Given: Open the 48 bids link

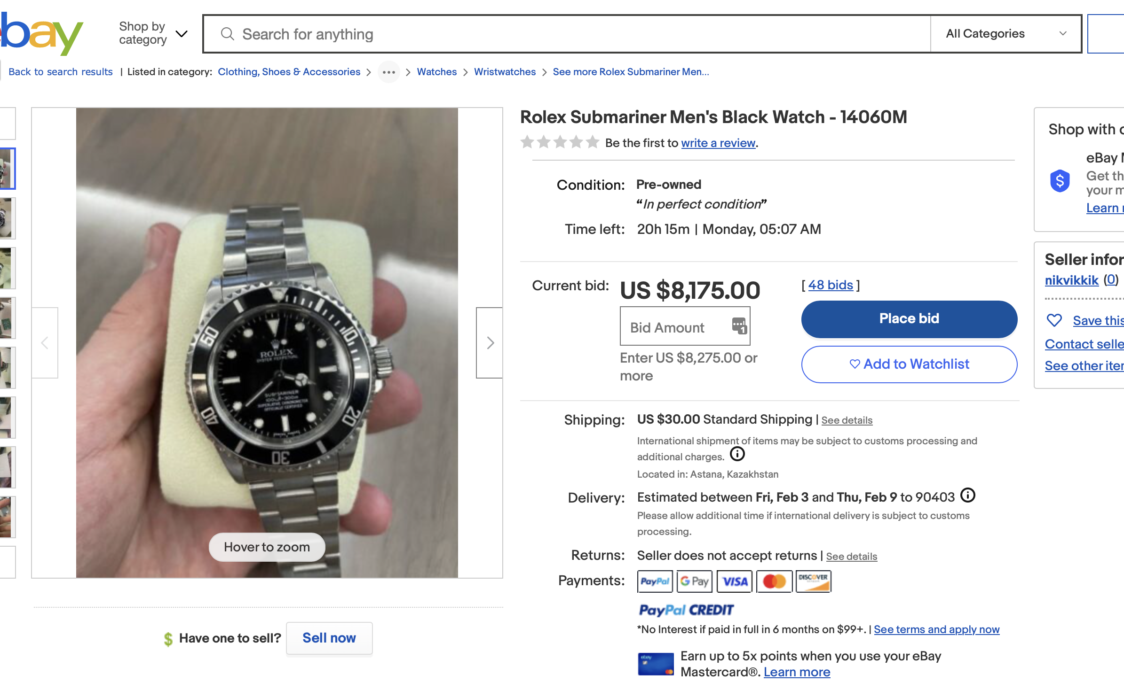Looking at the screenshot, I should click(831, 285).
